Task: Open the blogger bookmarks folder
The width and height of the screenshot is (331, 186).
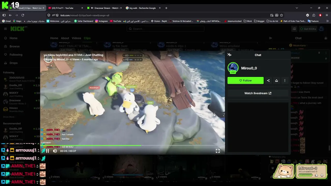Action: 259,21
